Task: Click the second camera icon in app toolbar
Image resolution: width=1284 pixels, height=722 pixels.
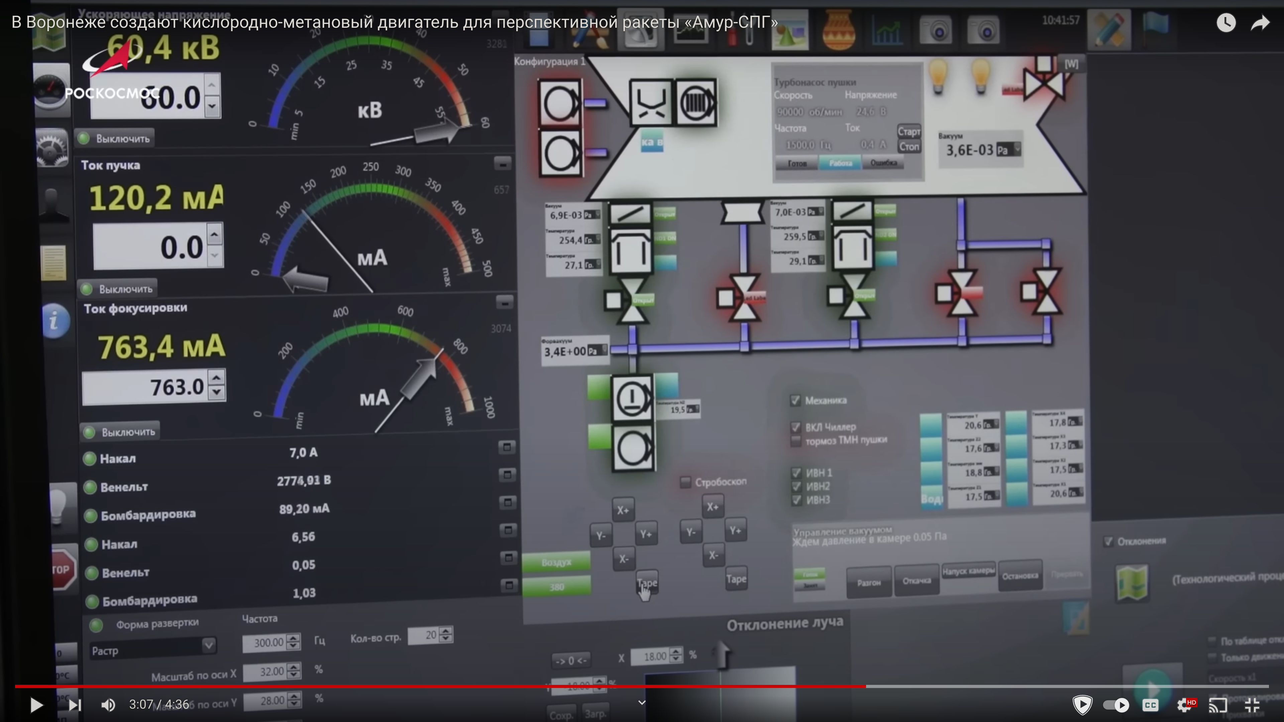Action: tap(983, 31)
